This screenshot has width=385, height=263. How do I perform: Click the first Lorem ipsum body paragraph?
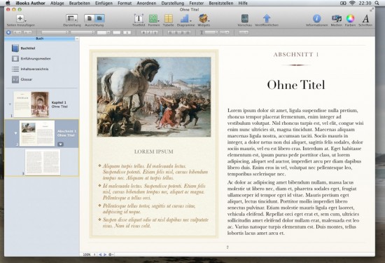point(295,142)
